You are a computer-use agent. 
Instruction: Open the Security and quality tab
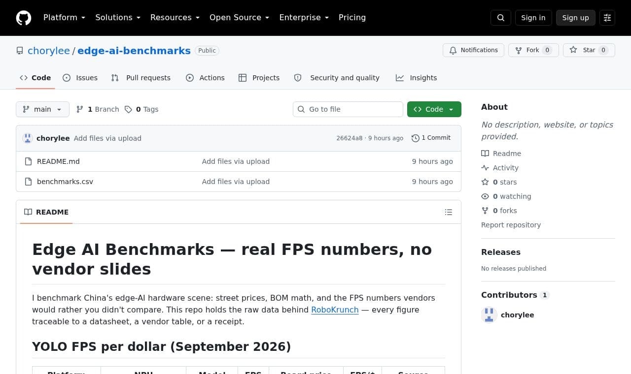point(337,78)
